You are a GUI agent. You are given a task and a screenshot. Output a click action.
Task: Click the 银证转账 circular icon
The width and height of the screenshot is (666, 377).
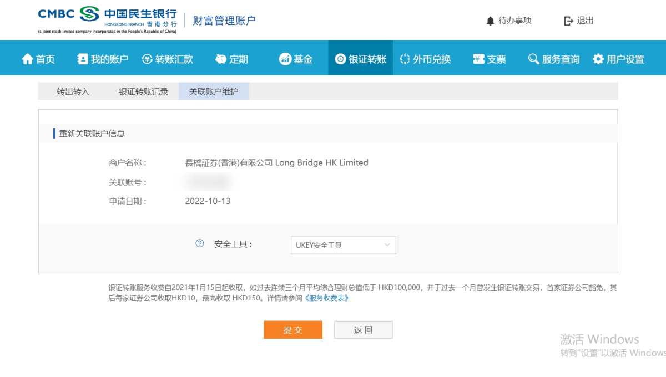click(340, 59)
